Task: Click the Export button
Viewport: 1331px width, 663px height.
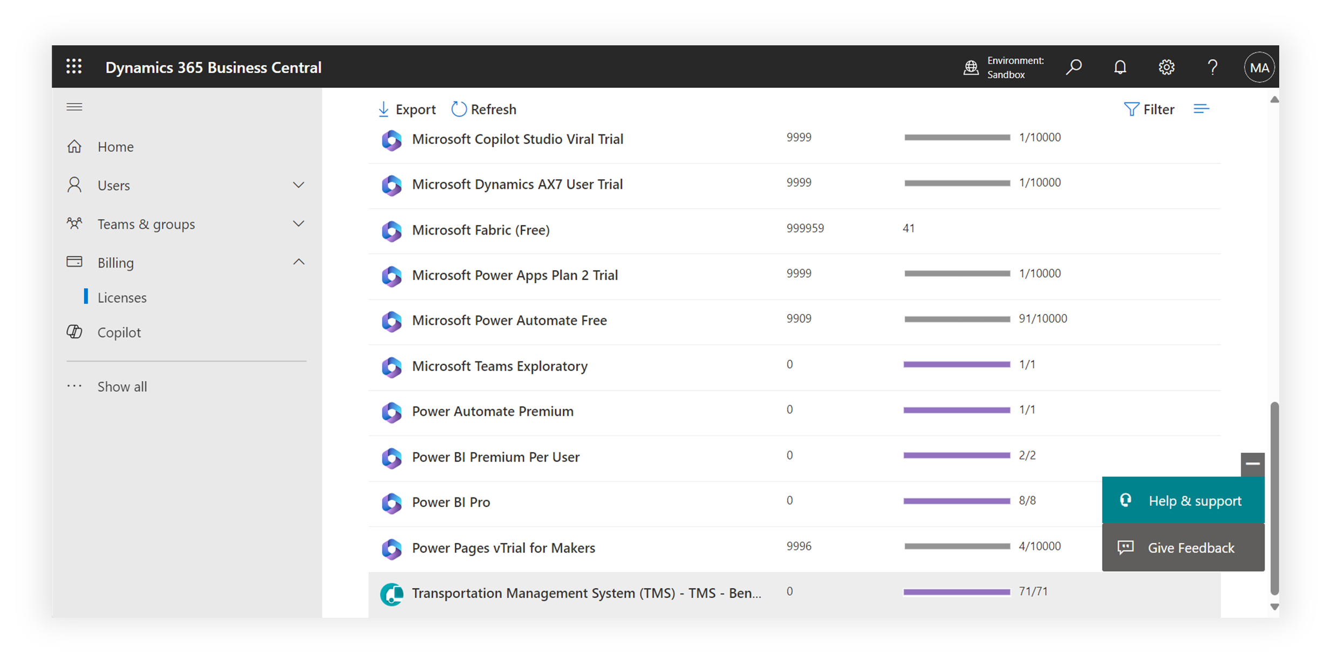Action: coord(407,109)
